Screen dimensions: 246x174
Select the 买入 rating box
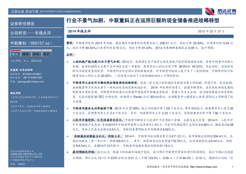click(14, 54)
